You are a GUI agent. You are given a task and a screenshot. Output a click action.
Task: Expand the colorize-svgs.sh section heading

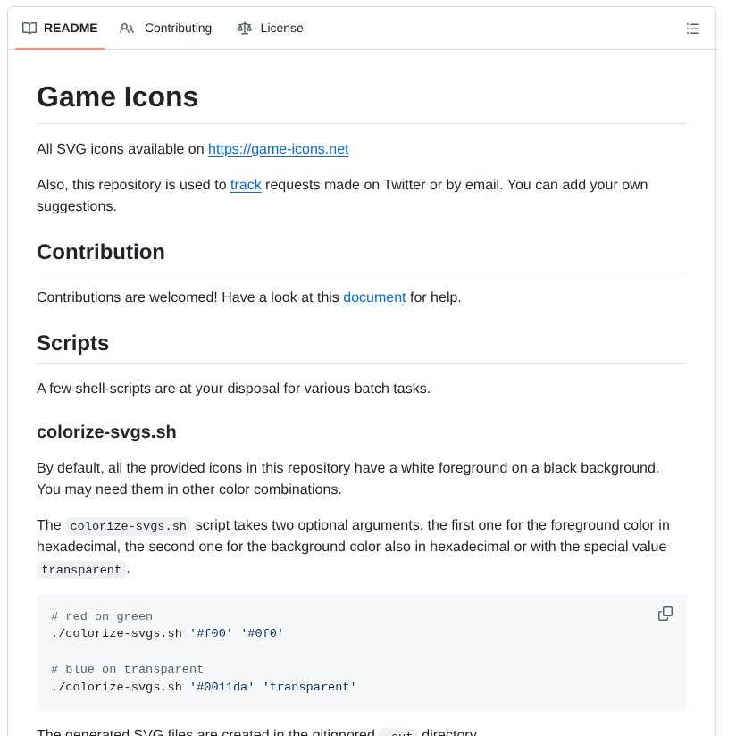(x=106, y=431)
